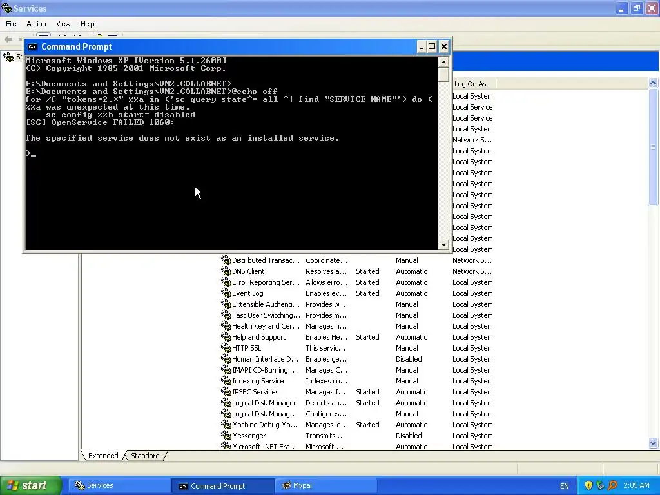This screenshot has width=660, height=495.
Task: Click Manual startup type for HTTP SSL
Action: tap(407, 348)
